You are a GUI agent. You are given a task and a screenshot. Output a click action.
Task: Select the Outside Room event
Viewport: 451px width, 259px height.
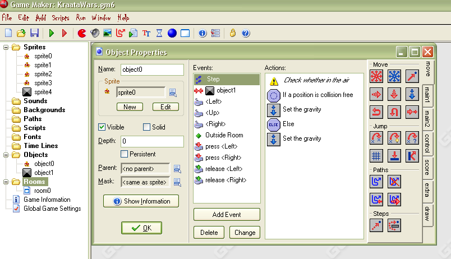point(227,135)
